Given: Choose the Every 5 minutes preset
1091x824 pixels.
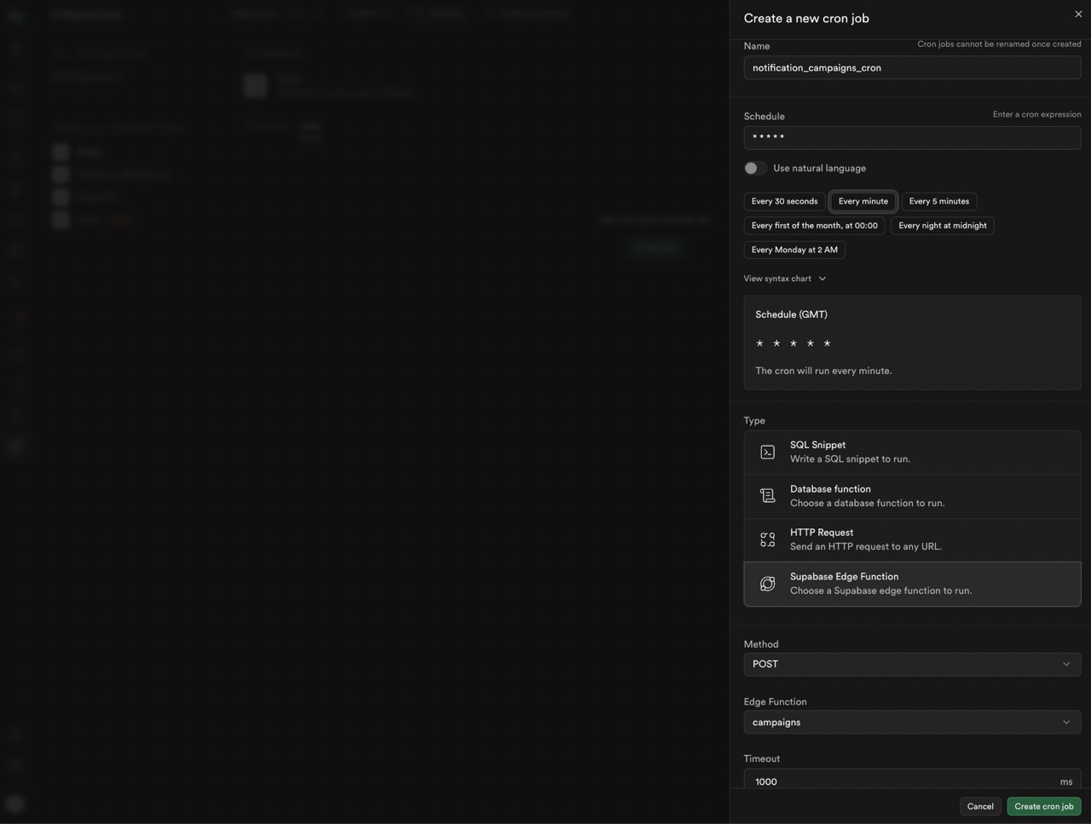Looking at the screenshot, I should pos(938,201).
